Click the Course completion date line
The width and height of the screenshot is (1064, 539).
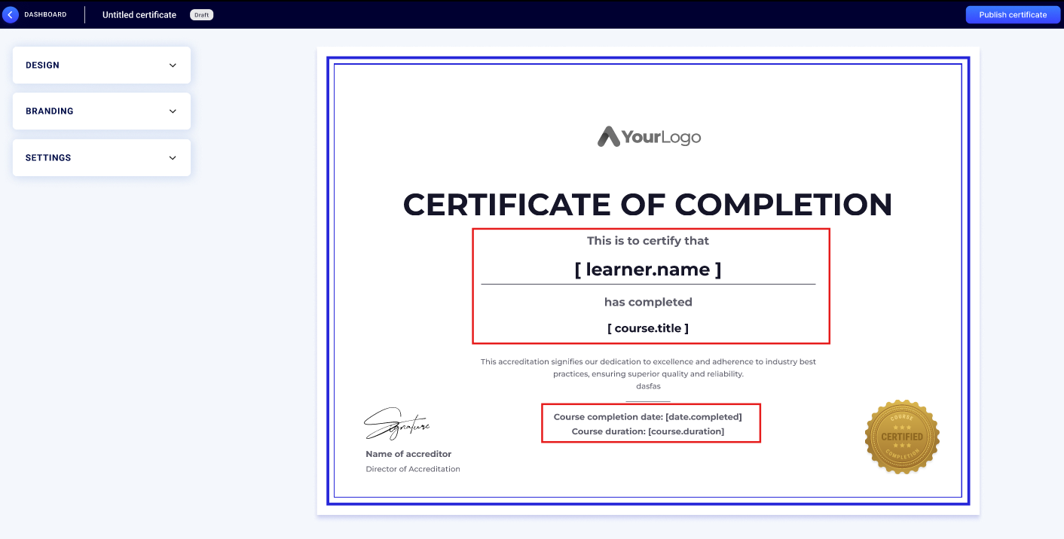click(647, 417)
